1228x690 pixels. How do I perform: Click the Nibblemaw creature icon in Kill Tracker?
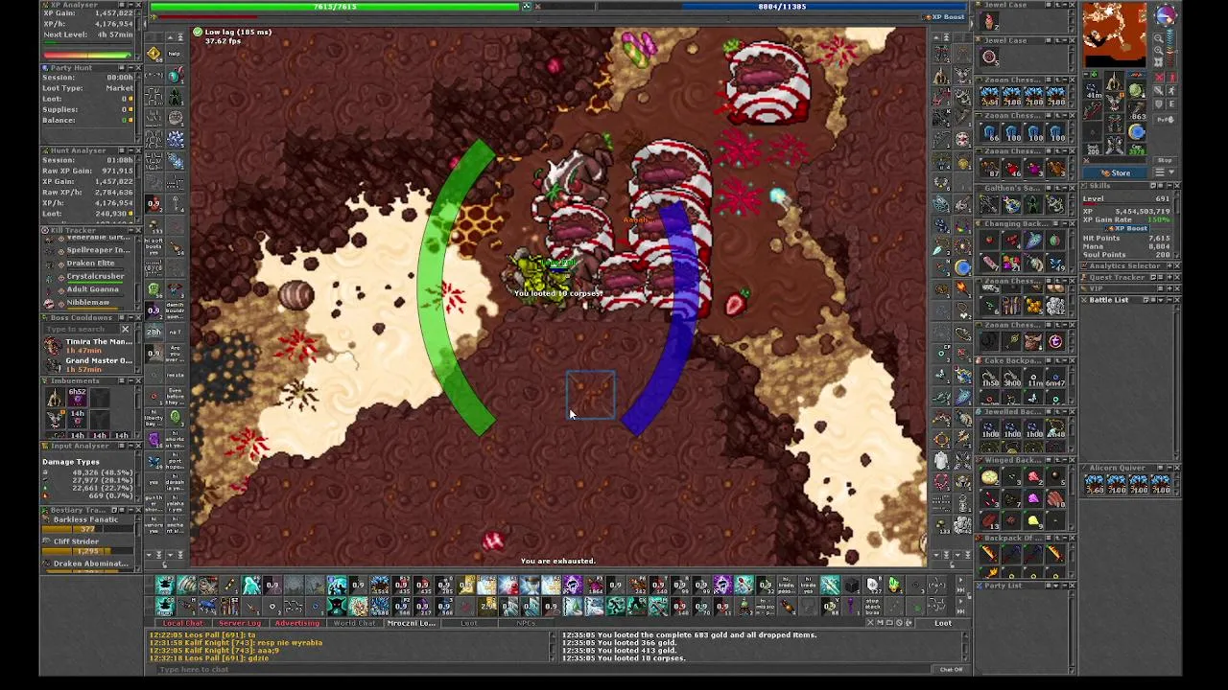coord(50,304)
